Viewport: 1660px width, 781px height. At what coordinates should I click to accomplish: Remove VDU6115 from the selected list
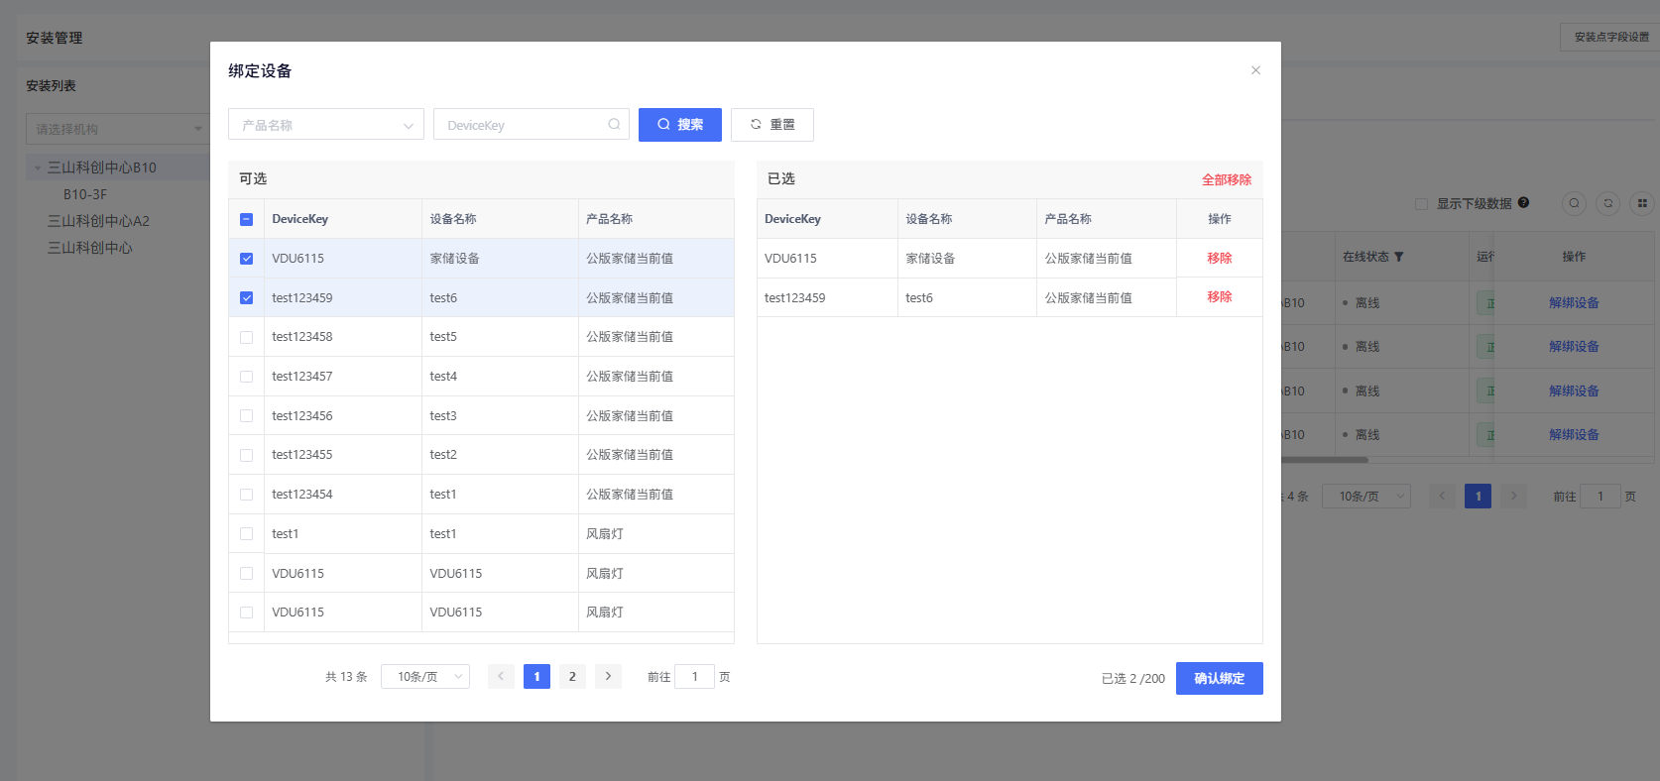tap(1219, 259)
